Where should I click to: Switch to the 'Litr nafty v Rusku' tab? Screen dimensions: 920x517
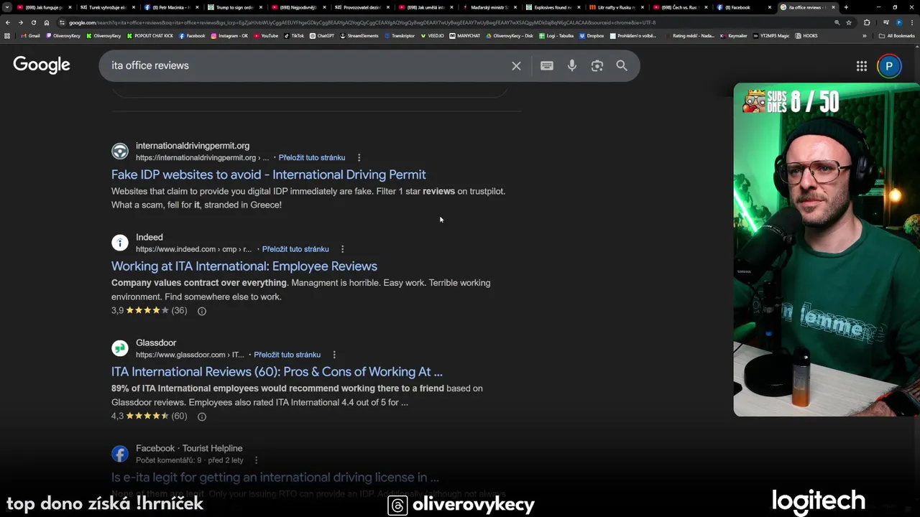pos(615,7)
